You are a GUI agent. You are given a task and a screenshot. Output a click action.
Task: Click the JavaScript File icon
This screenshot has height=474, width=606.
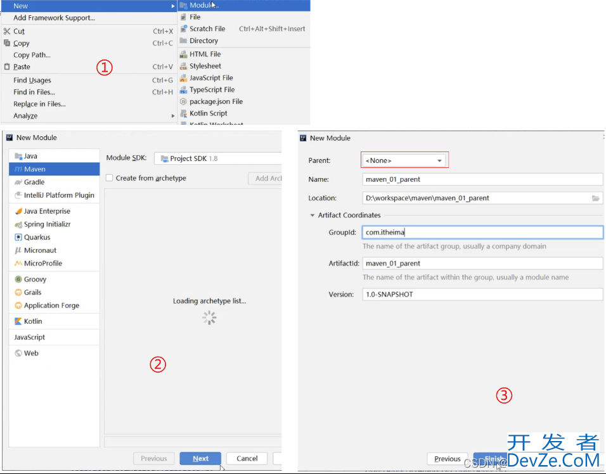point(184,78)
